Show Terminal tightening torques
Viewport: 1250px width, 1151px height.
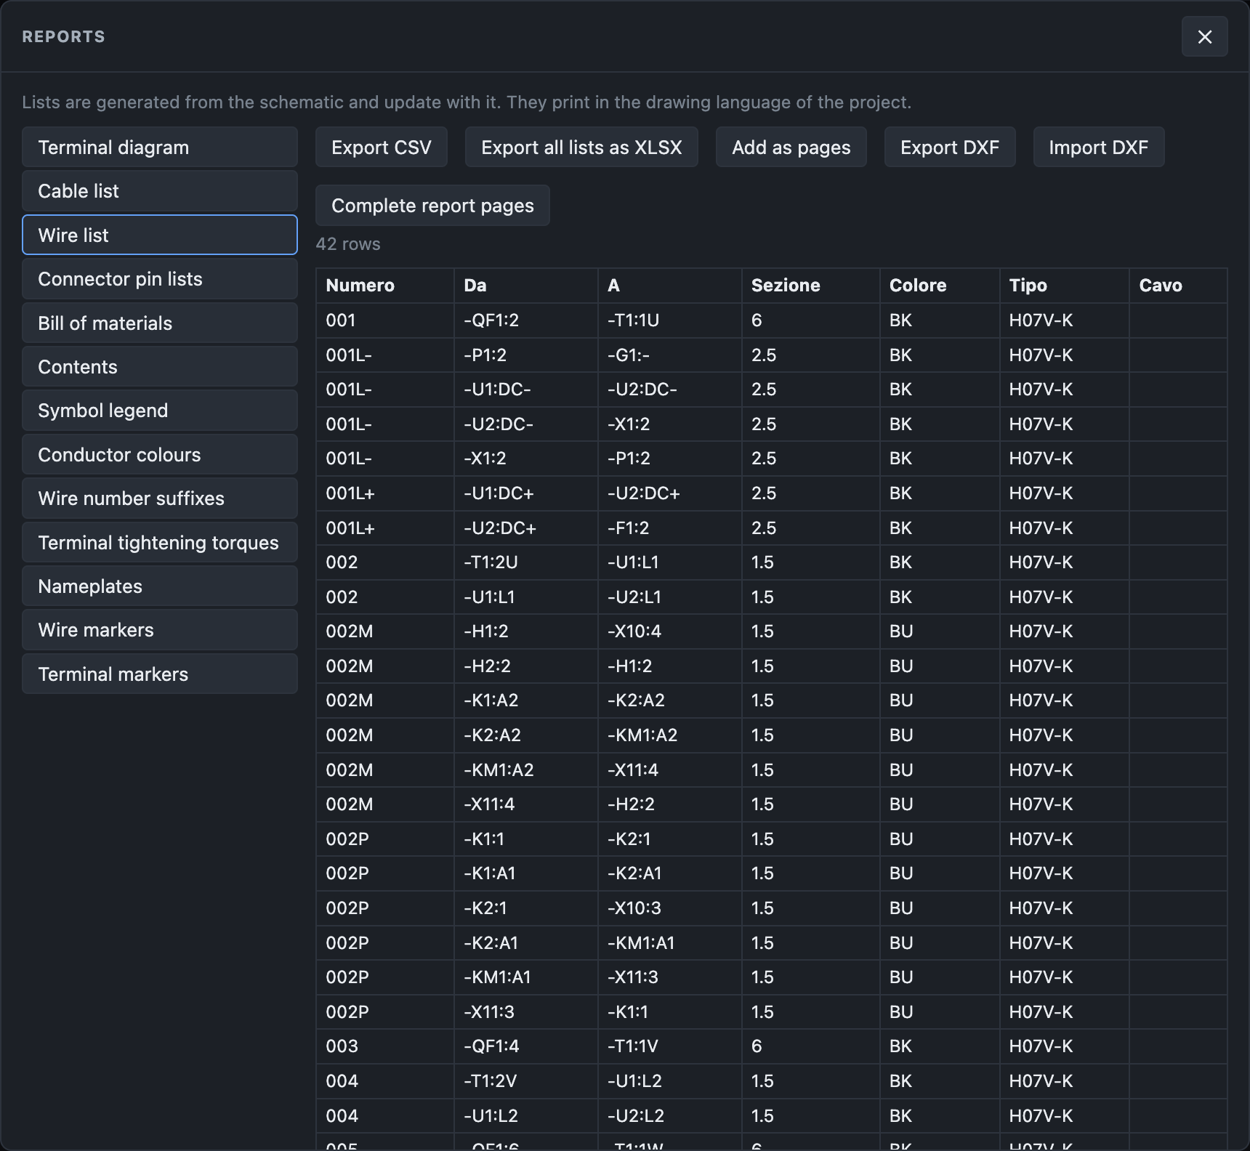160,542
